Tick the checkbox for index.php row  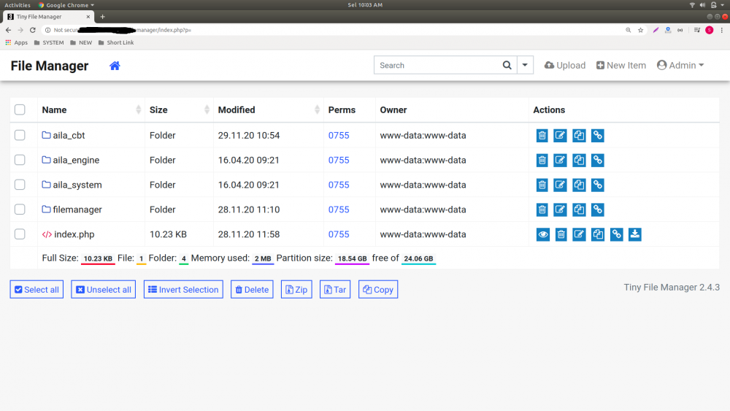[x=20, y=234]
